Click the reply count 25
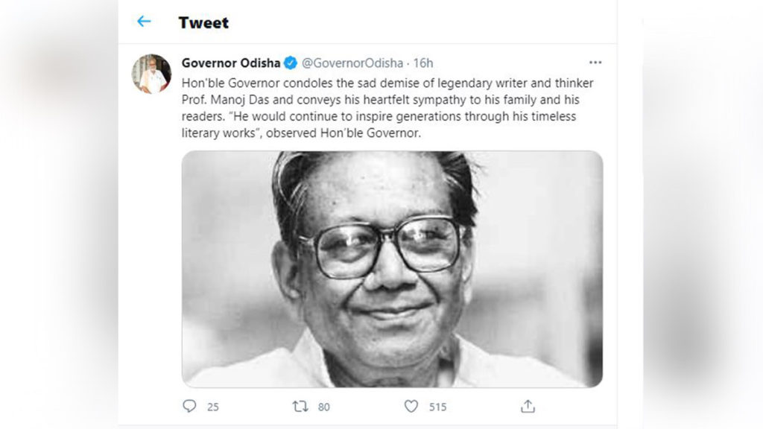Image resolution: width=763 pixels, height=429 pixels. pyautogui.click(x=213, y=407)
